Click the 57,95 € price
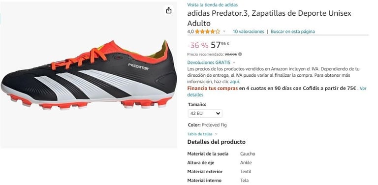 (220, 45)
